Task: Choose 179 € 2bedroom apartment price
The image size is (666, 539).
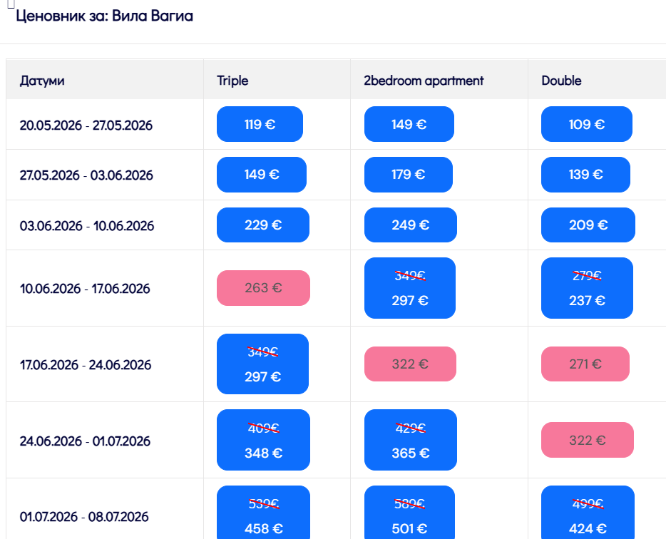Action: (408, 175)
